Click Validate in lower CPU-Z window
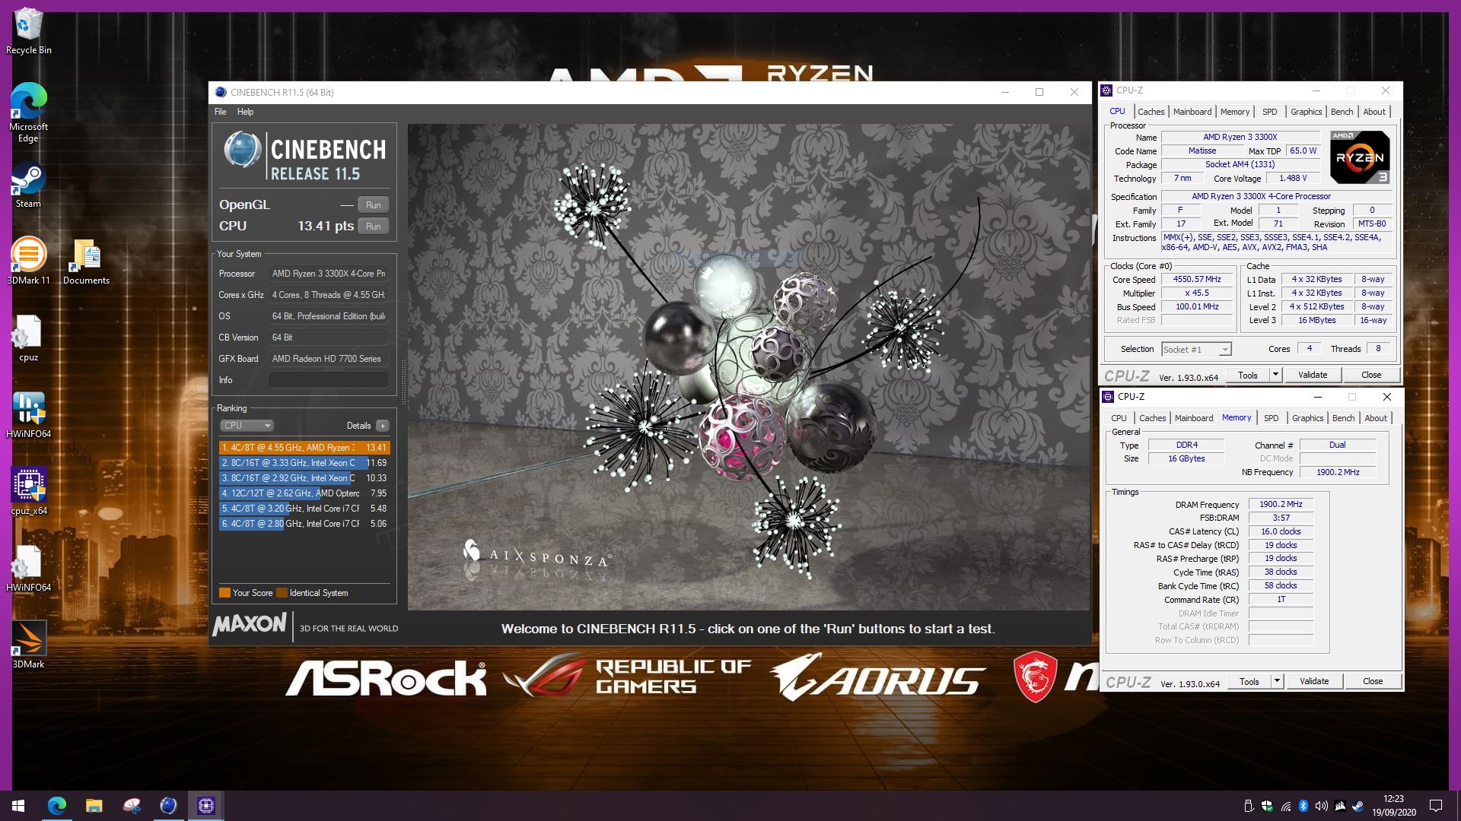 [x=1313, y=681]
